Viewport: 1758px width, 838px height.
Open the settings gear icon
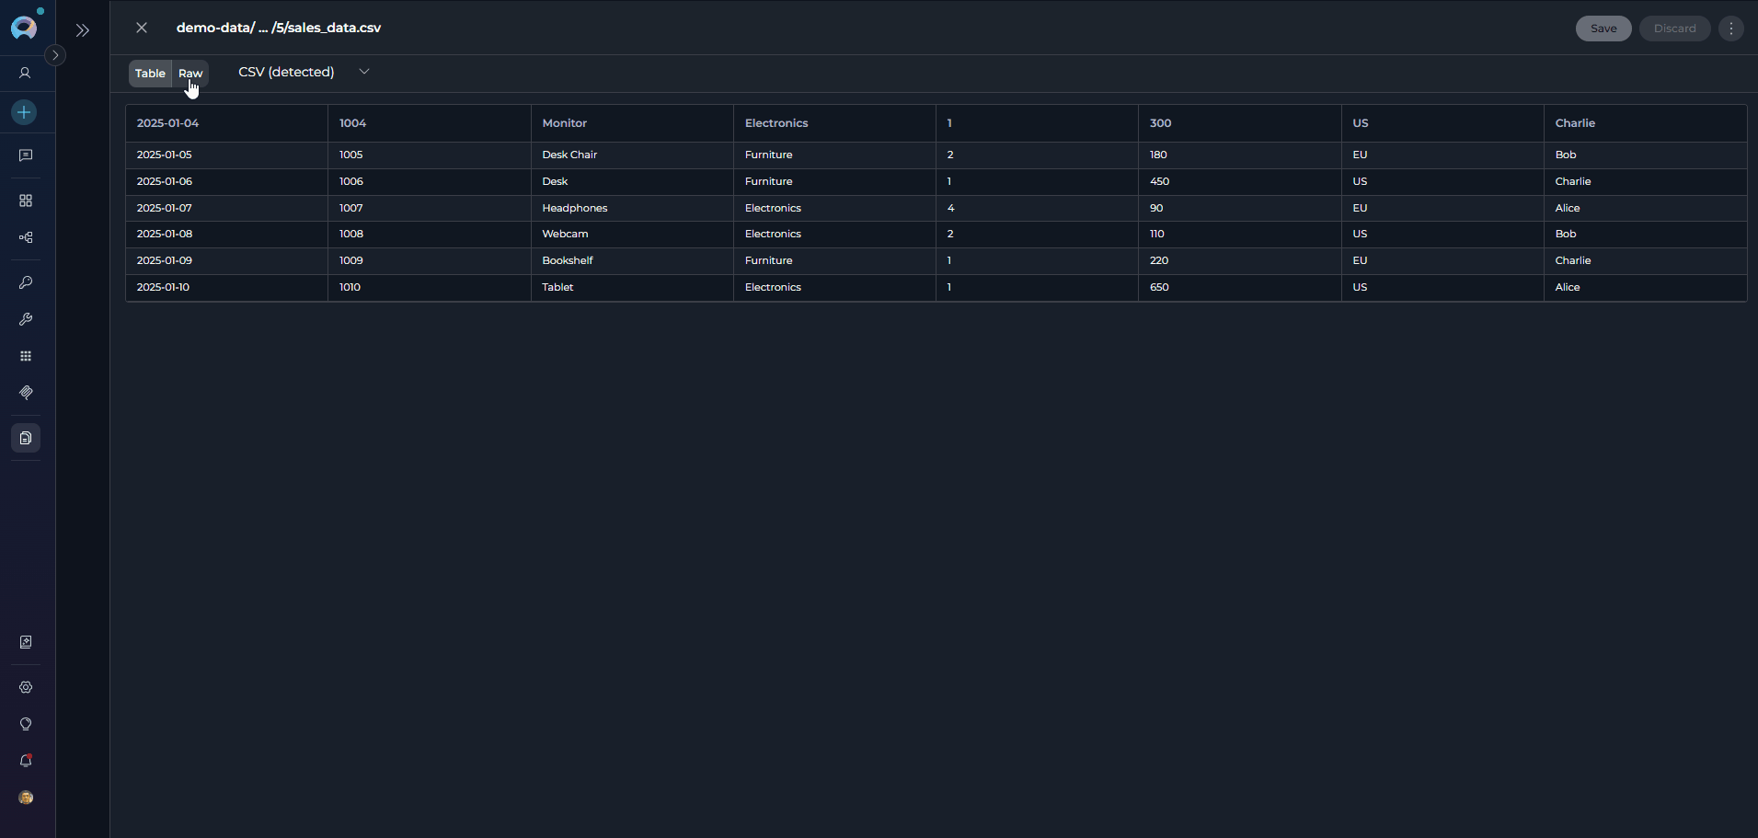click(x=26, y=687)
